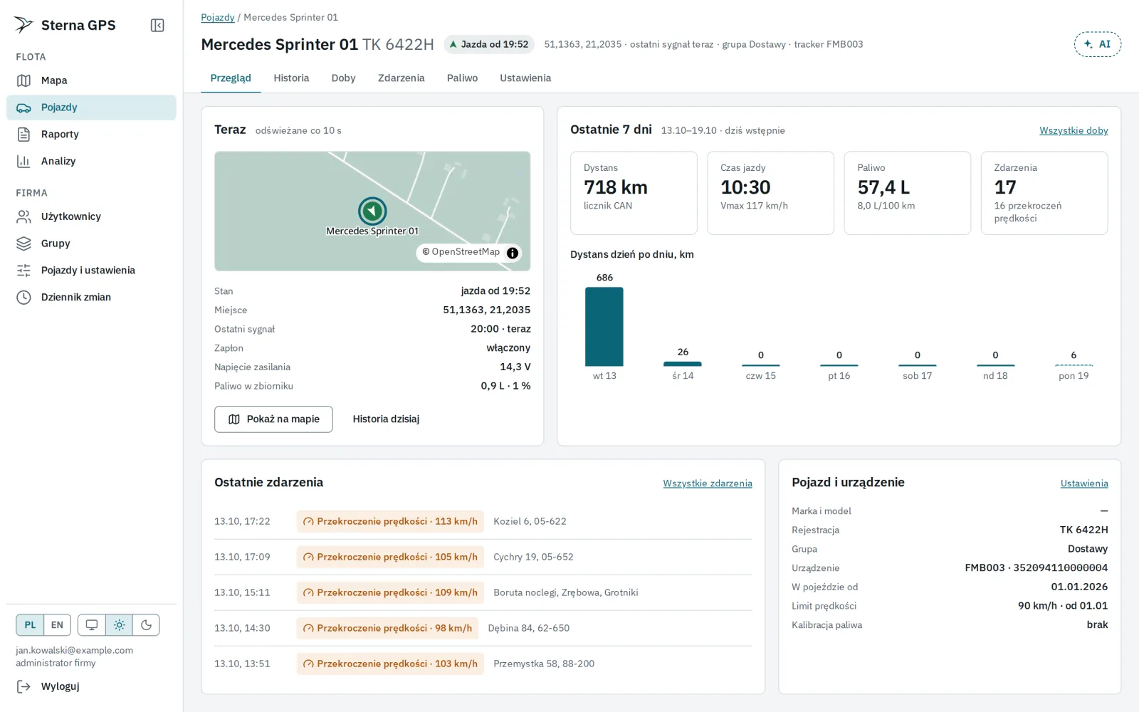Enable dark theme moon toggle
Screen dimensions: 1139x712
[146, 625]
